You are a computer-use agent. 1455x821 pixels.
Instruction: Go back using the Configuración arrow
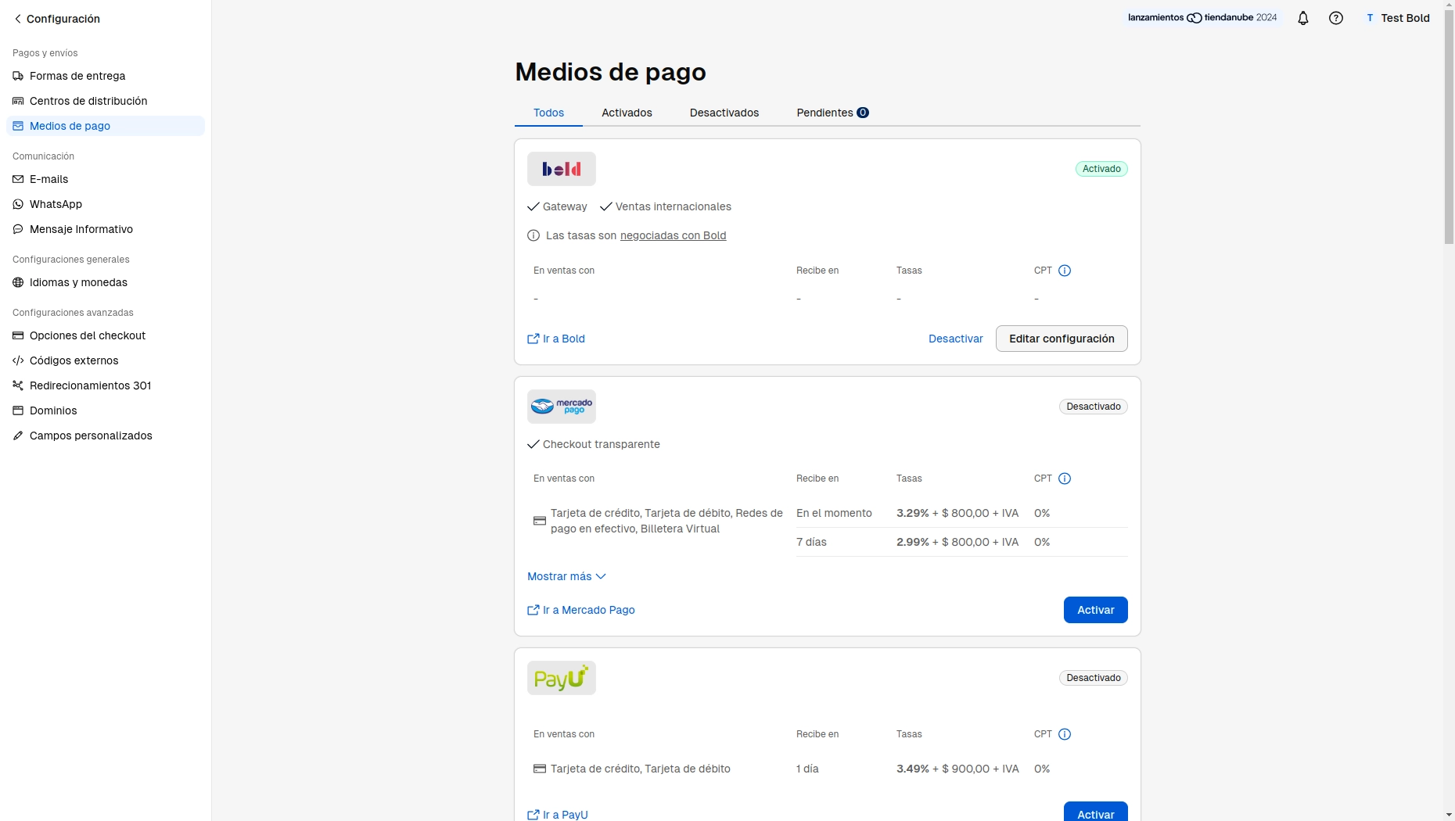(18, 19)
